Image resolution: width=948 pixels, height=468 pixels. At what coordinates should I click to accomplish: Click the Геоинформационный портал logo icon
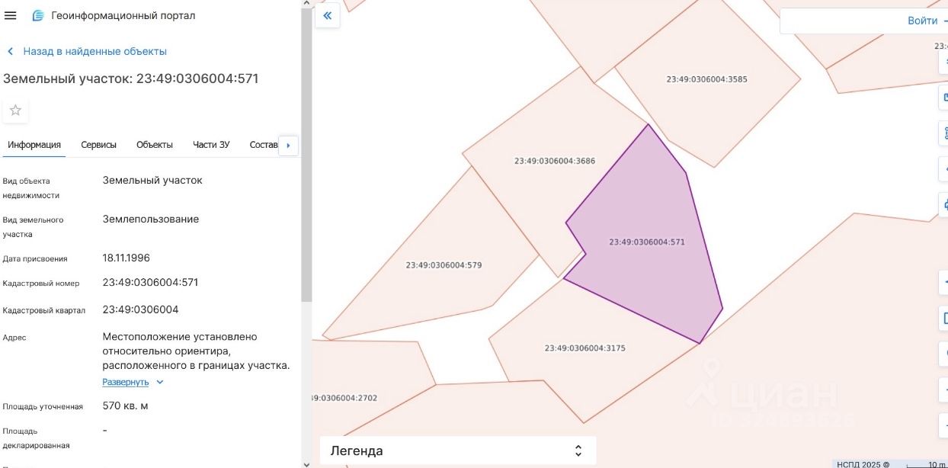tap(38, 15)
